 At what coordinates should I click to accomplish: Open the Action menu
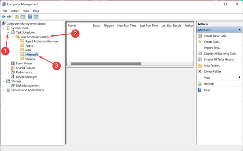click(15, 11)
